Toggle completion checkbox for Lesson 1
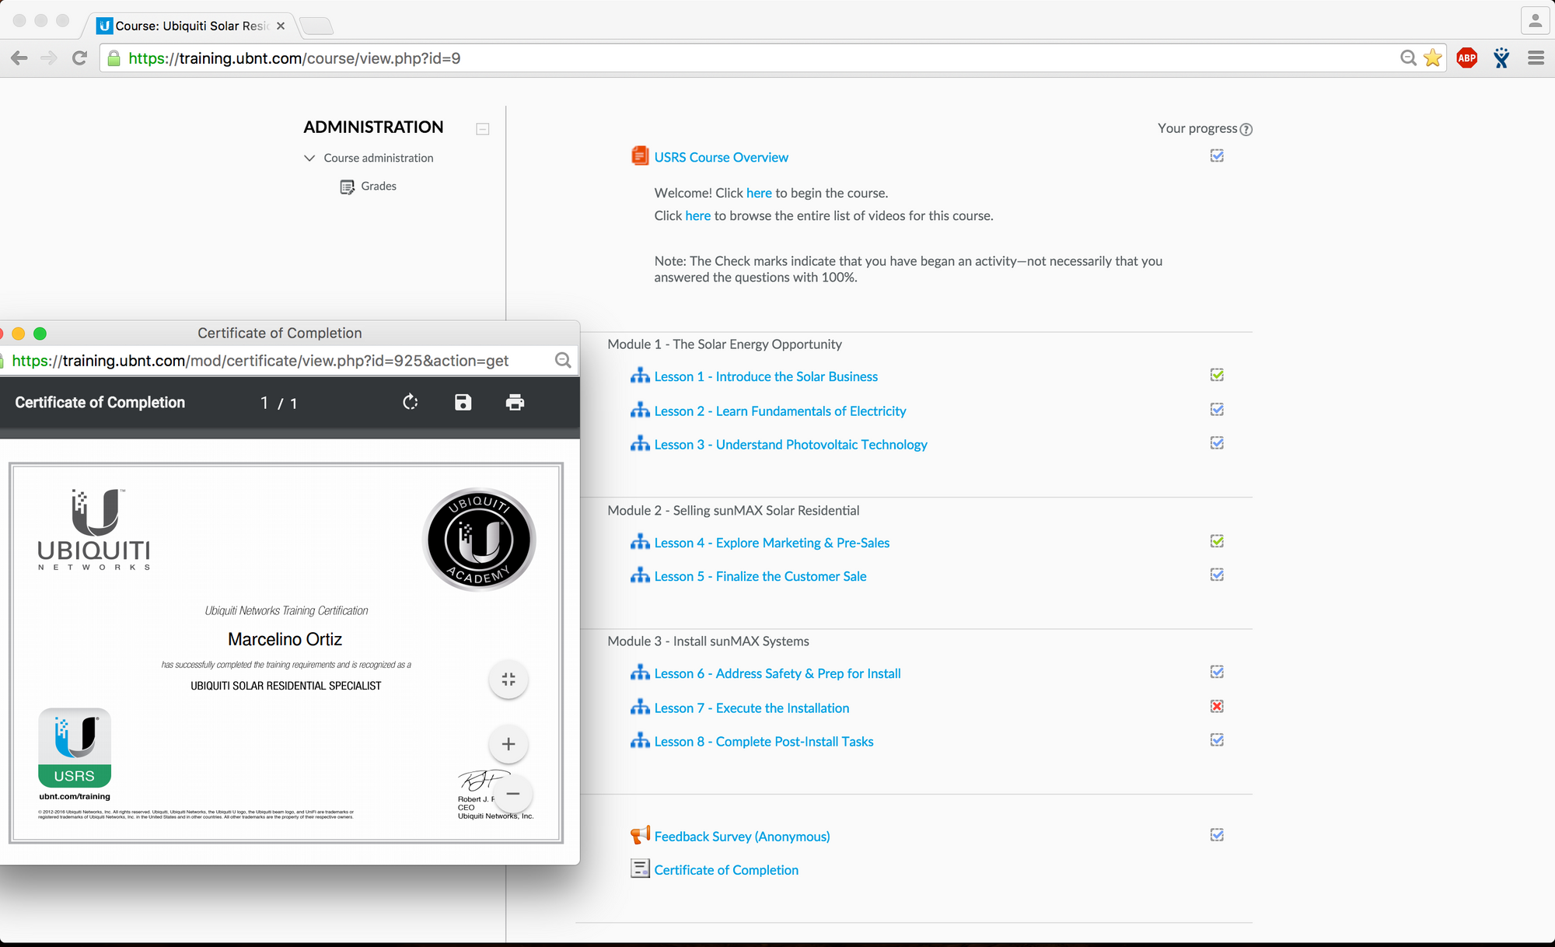1555x947 pixels. point(1218,376)
